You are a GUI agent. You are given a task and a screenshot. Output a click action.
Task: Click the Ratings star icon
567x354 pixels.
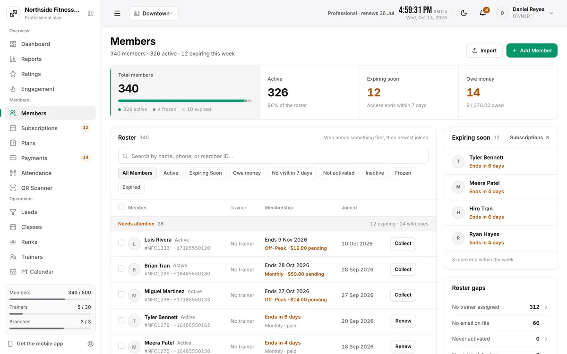(13, 74)
